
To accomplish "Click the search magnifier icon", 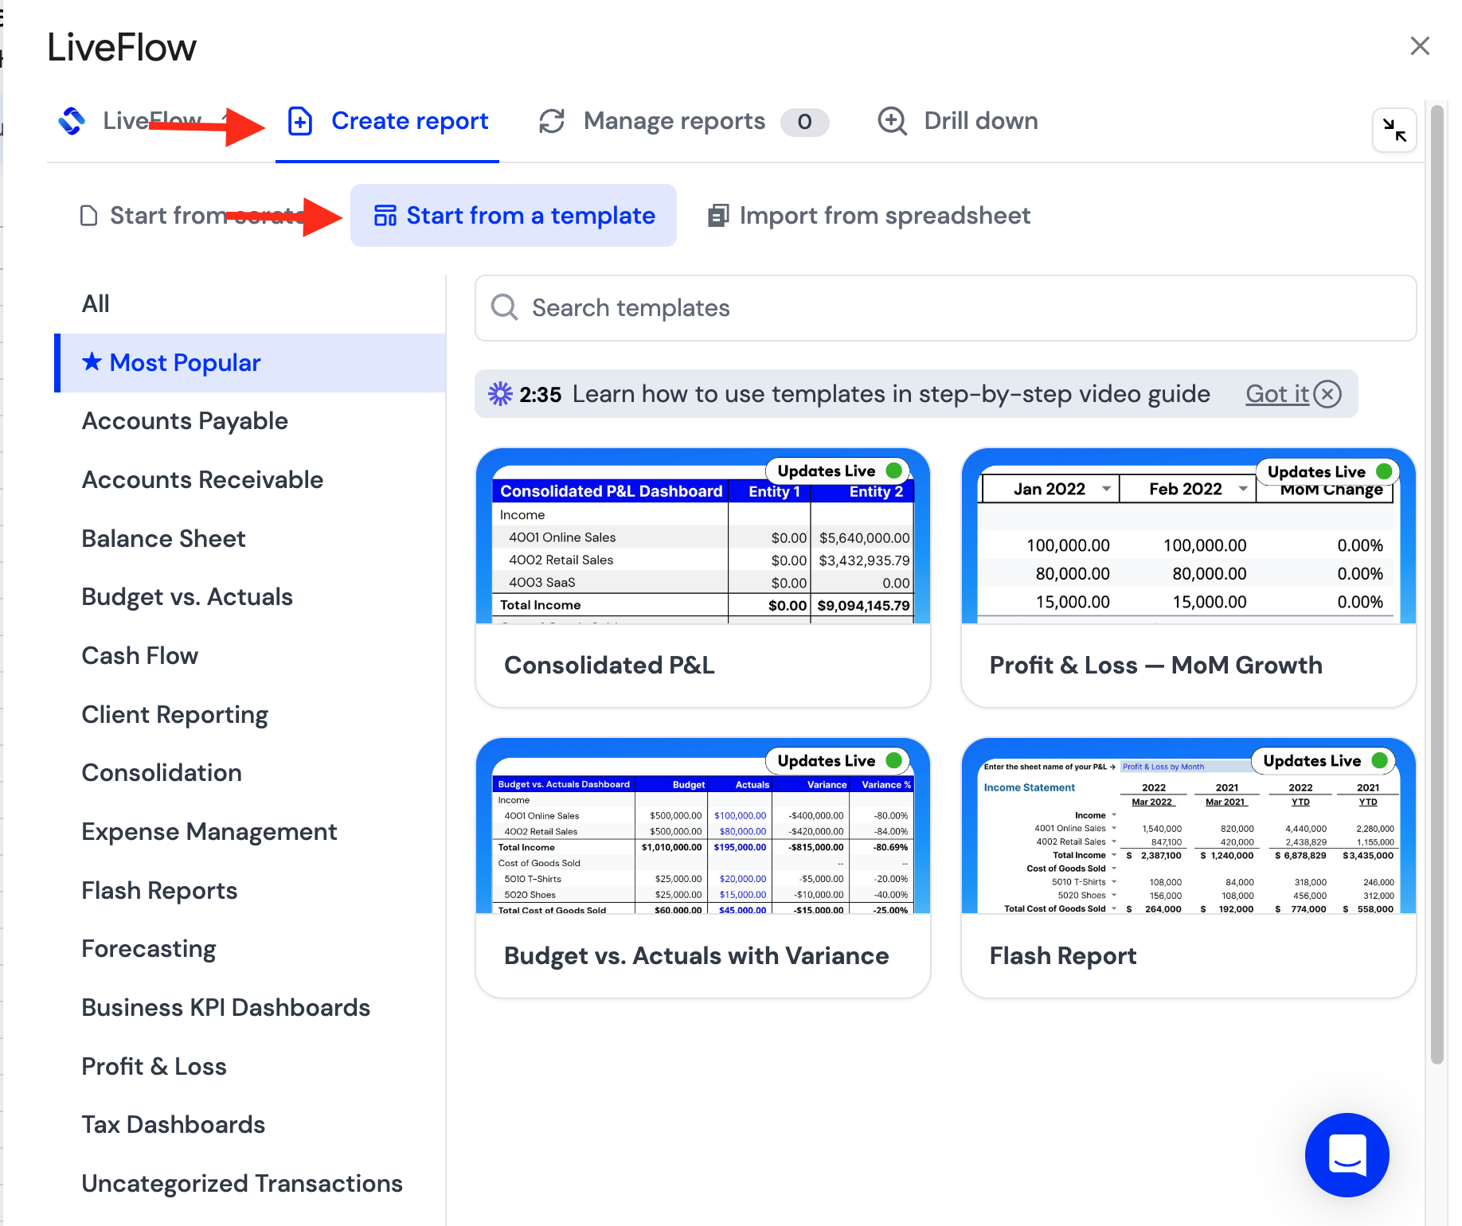I will [504, 307].
